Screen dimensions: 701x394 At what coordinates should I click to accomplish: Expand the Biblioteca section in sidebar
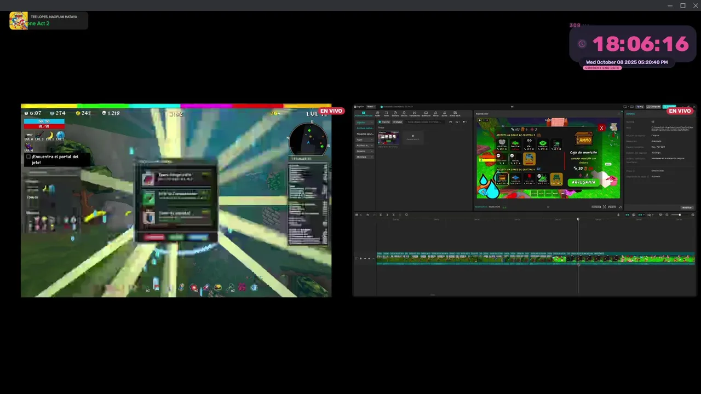[365, 157]
